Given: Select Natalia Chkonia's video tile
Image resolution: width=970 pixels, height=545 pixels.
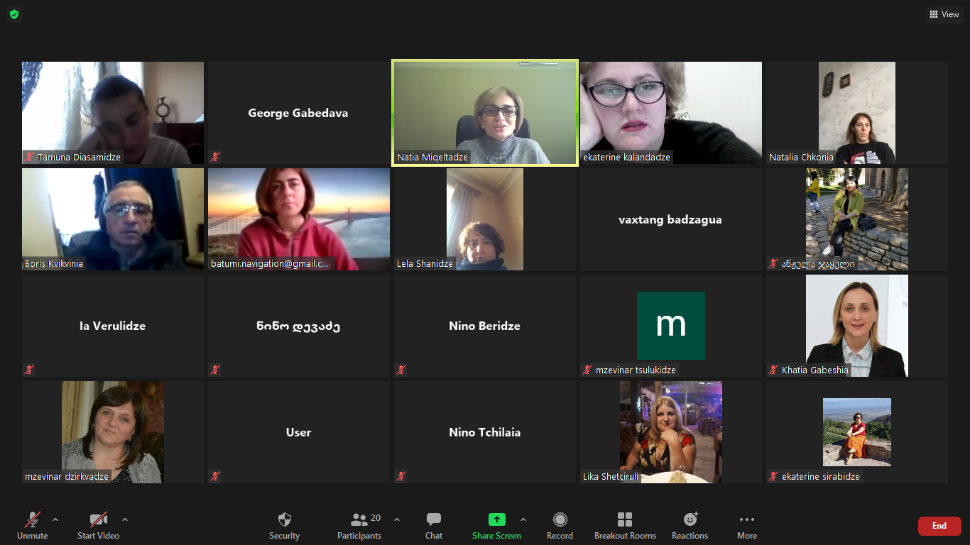Looking at the screenshot, I should (857, 113).
